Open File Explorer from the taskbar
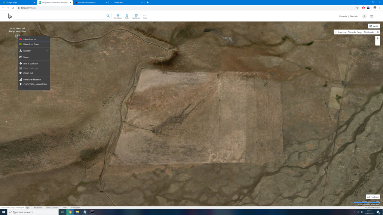The width and height of the screenshot is (383, 215). pyautogui.click(x=77, y=212)
